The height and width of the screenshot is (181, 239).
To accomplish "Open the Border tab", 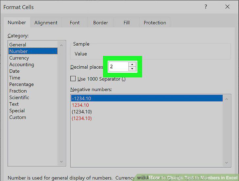I will pyautogui.click(x=100, y=23).
